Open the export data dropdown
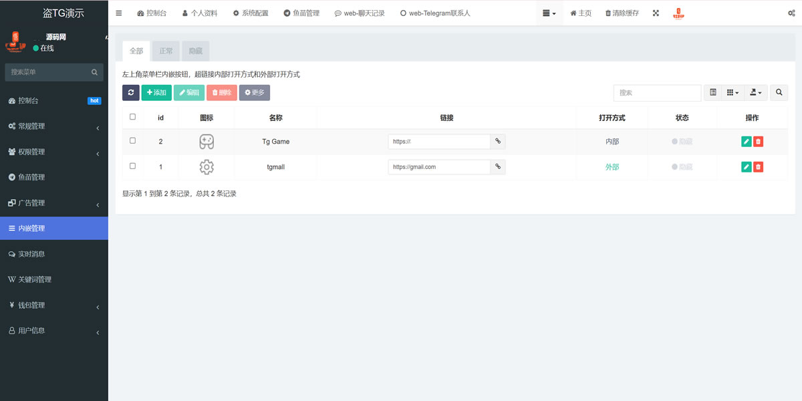This screenshot has height=401, width=802. [x=756, y=93]
